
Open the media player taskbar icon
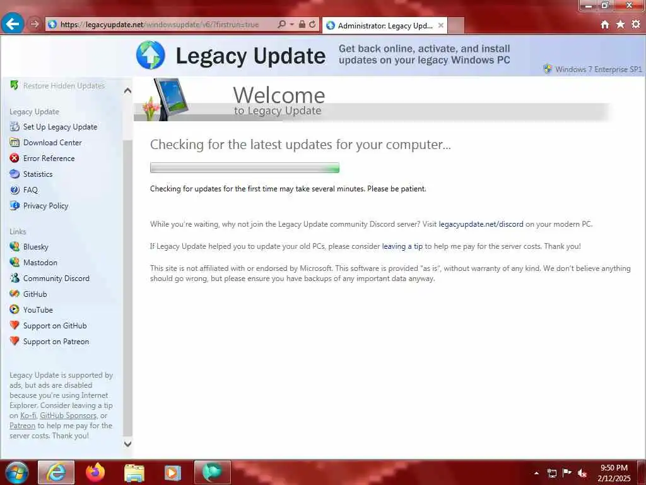click(173, 472)
